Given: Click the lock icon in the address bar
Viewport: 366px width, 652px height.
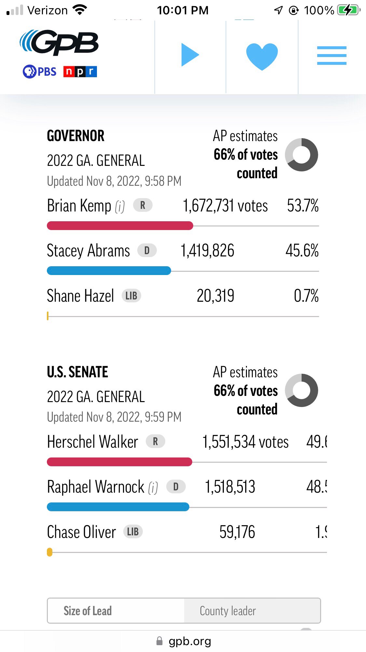Looking at the screenshot, I should pos(159,641).
